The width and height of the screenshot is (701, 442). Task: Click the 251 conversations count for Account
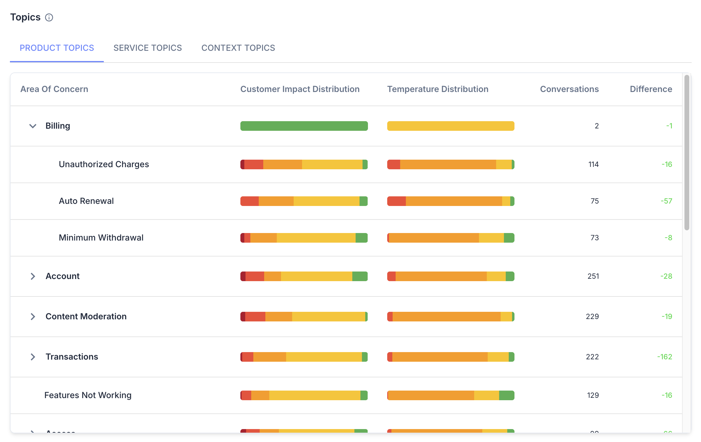[x=593, y=276]
